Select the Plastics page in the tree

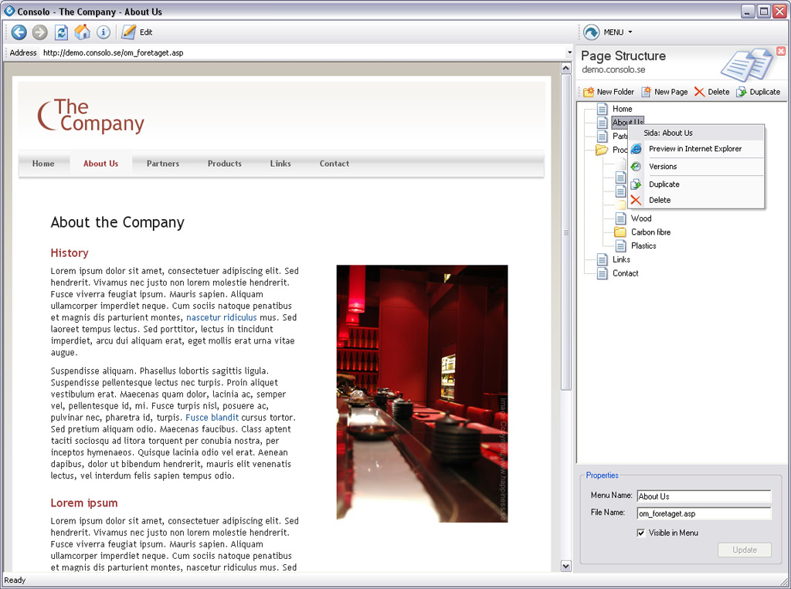(643, 245)
